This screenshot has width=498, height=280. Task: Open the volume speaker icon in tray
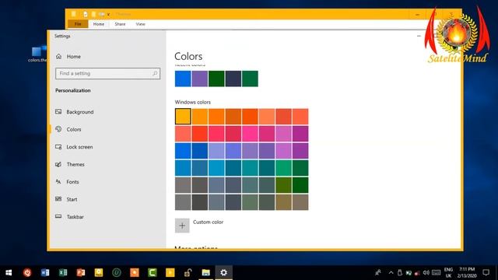coord(426,272)
